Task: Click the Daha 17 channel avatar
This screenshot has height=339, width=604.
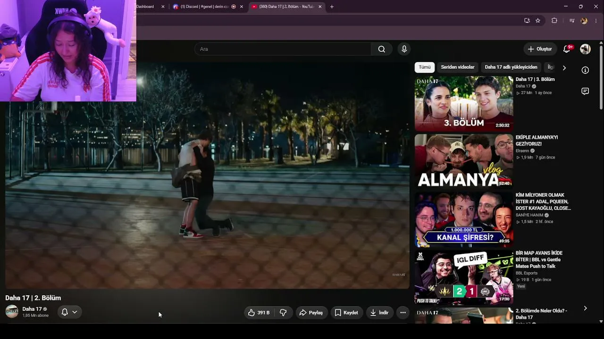Action: [x=12, y=312]
